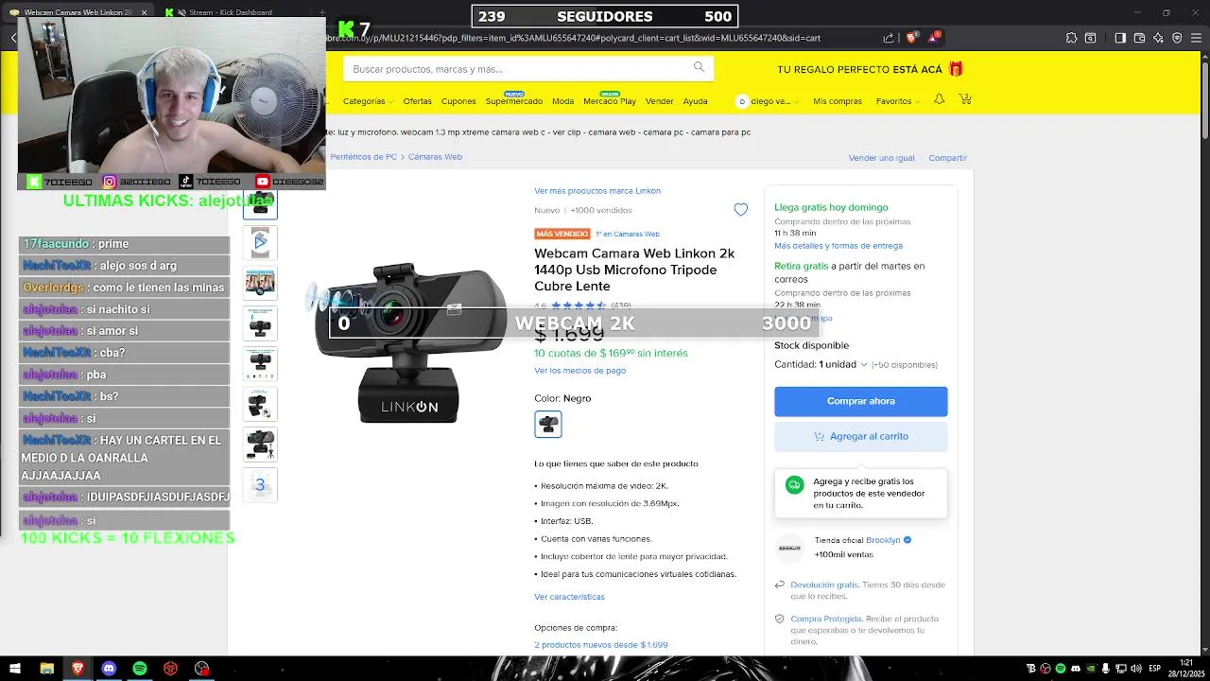Image resolution: width=1210 pixels, height=681 pixels.
Task: Open Ayuda menu item
Action: tap(695, 100)
